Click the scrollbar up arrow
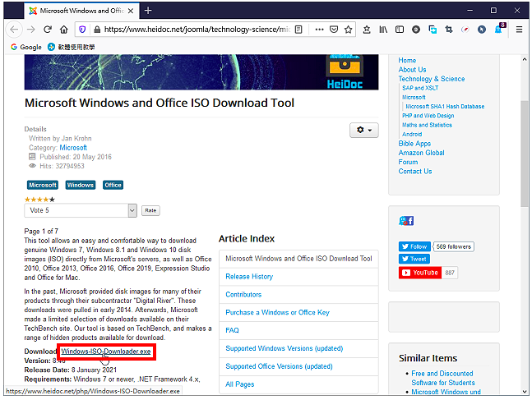The image size is (532, 400). (525, 59)
